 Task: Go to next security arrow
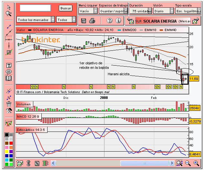[196, 21]
